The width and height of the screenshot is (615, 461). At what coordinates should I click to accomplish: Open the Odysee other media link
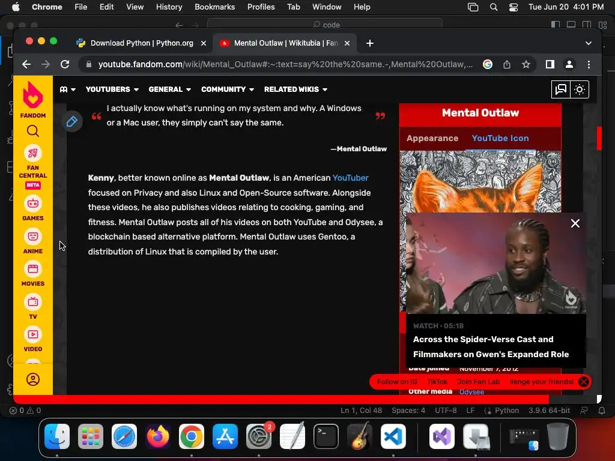coord(471,392)
